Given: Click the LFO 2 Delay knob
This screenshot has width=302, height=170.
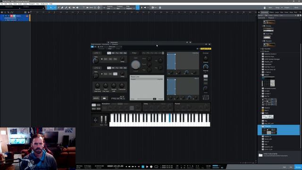Looking at the screenshot, I should click(122, 73).
